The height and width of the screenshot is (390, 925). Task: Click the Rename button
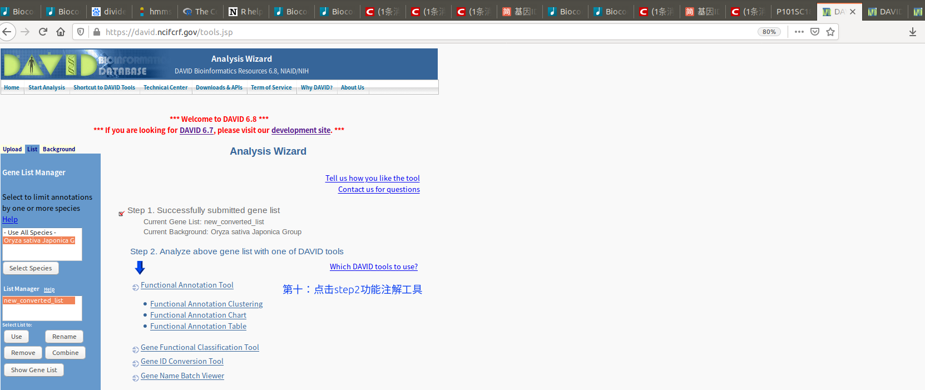(65, 337)
